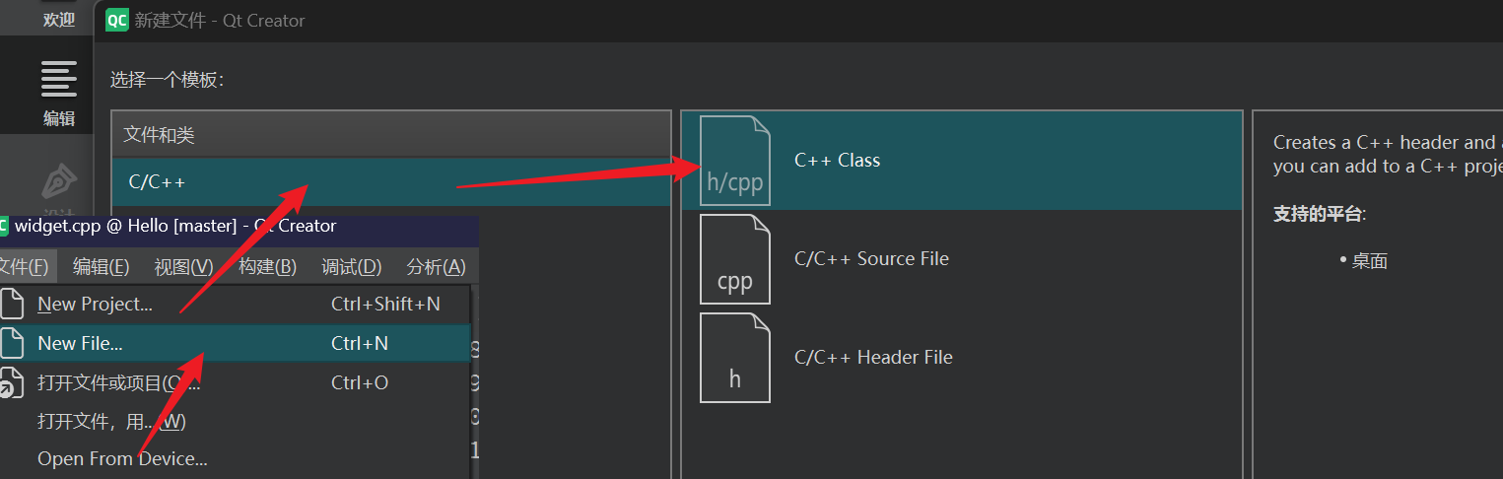Image resolution: width=1503 pixels, height=479 pixels.
Task: Open the 构建(B) menu
Action: point(267,266)
